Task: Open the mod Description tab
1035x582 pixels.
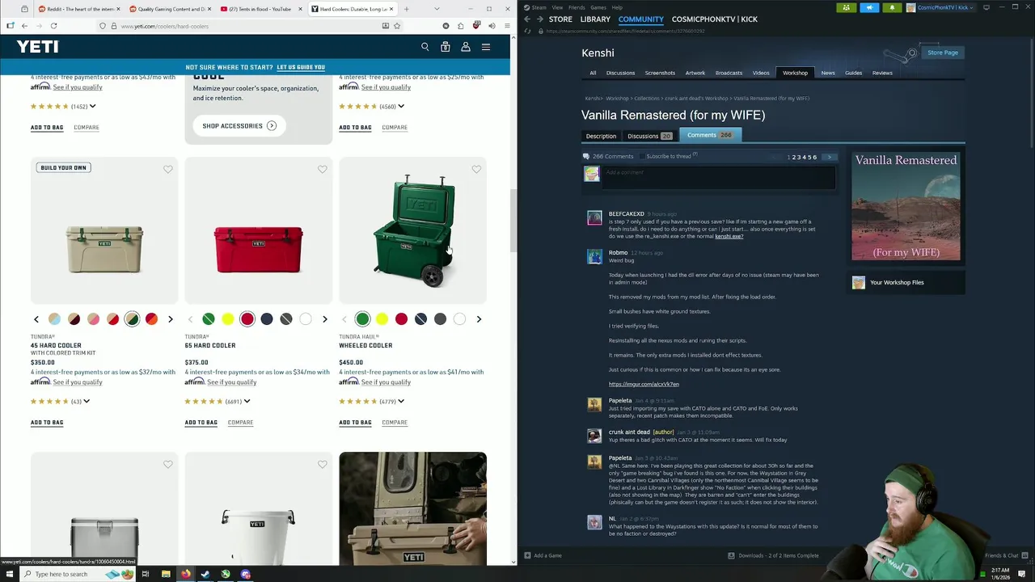Action: (x=601, y=136)
